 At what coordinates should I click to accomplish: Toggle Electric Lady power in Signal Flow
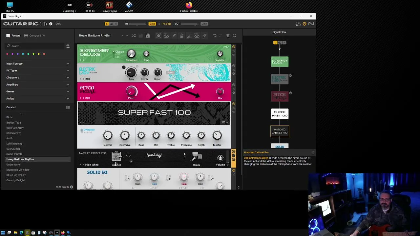point(290,76)
